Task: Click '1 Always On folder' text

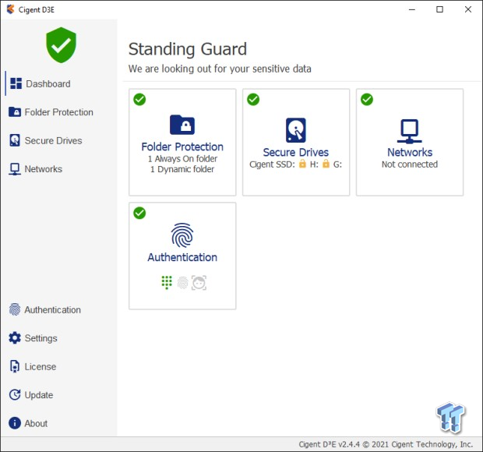Action: [182, 159]
